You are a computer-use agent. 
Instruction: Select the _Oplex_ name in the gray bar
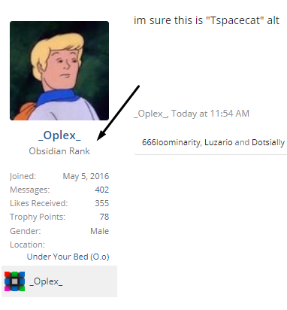tap(46, 281)
